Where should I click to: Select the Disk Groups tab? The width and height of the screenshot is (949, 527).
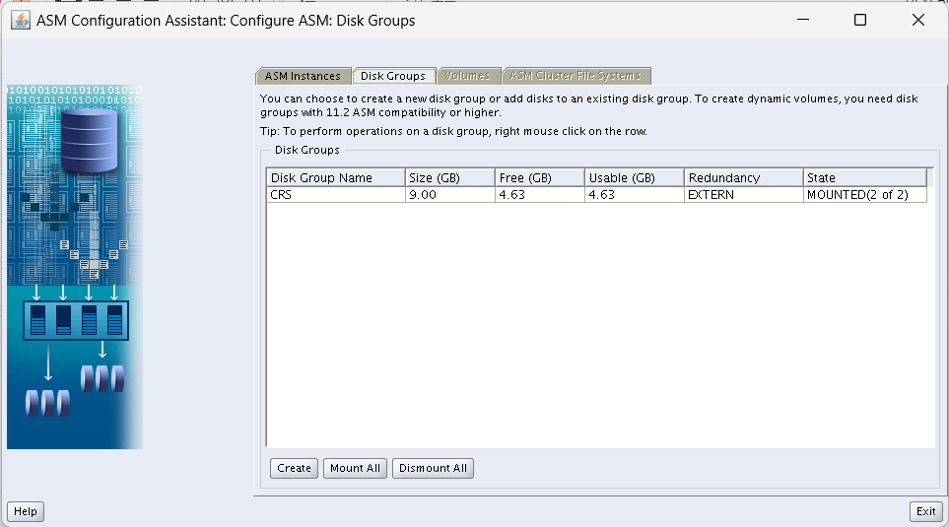click(393, 76)
